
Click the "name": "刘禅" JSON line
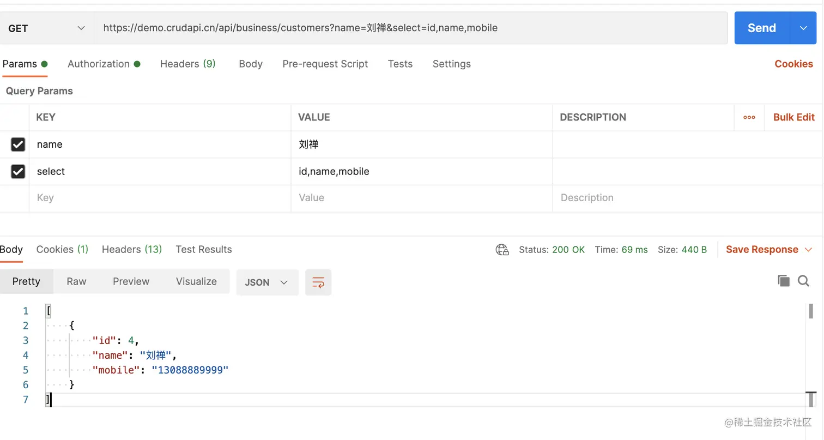click(135, 355)
